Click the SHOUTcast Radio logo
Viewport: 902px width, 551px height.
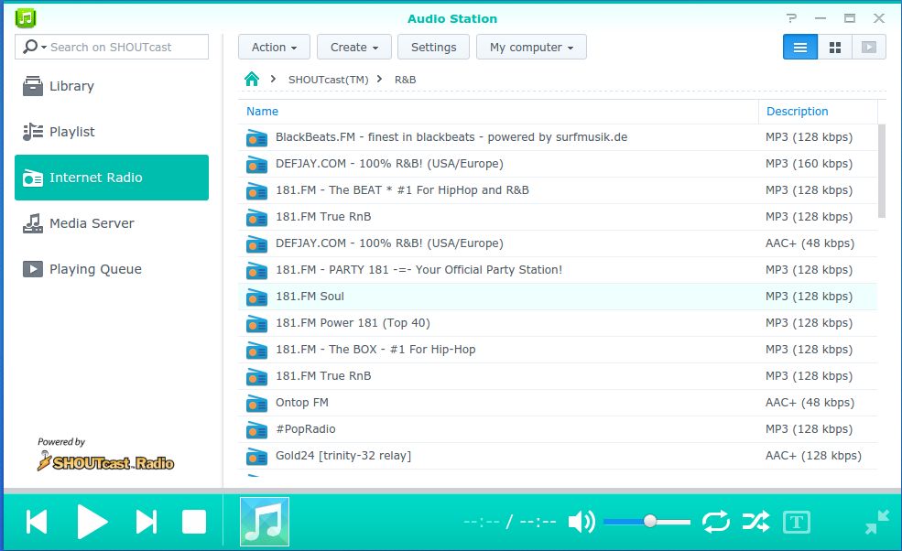click(106, 461)
